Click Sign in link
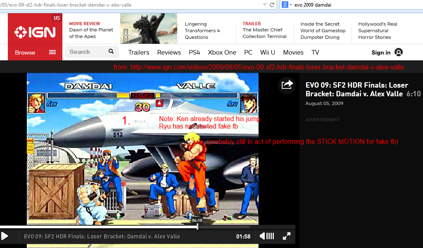The image size is (423, 248). (381, 52)
